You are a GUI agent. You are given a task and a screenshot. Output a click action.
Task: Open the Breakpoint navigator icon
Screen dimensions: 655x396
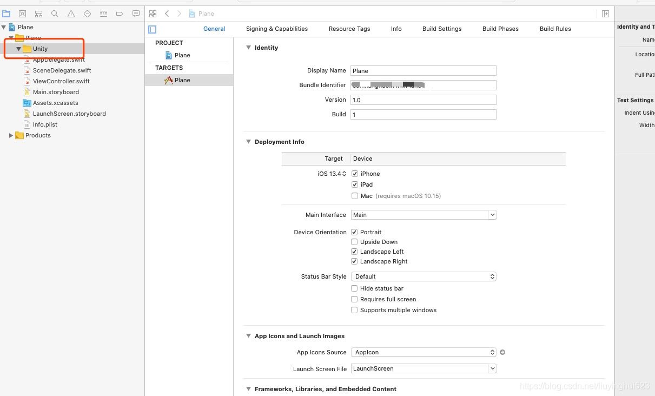tap(120, 14)
